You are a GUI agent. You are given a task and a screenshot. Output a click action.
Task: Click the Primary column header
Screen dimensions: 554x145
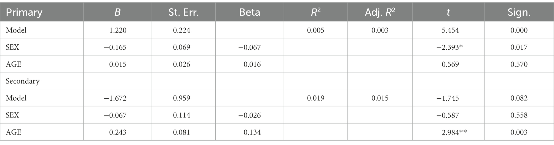(24, 12)
